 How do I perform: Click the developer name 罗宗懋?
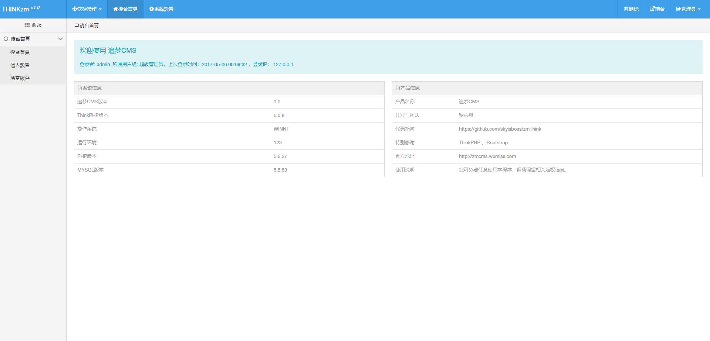tap(466, 115)
